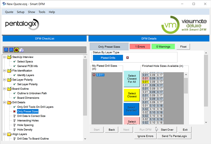Click the yellow Select Closest button
Screen dimensions: 211x144
[132, 95]
